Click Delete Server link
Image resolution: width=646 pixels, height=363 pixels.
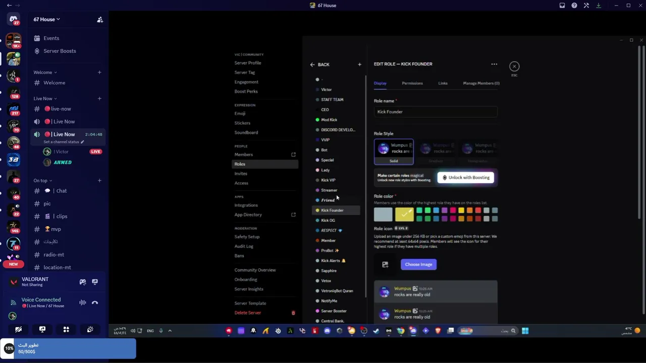(247, 313)
